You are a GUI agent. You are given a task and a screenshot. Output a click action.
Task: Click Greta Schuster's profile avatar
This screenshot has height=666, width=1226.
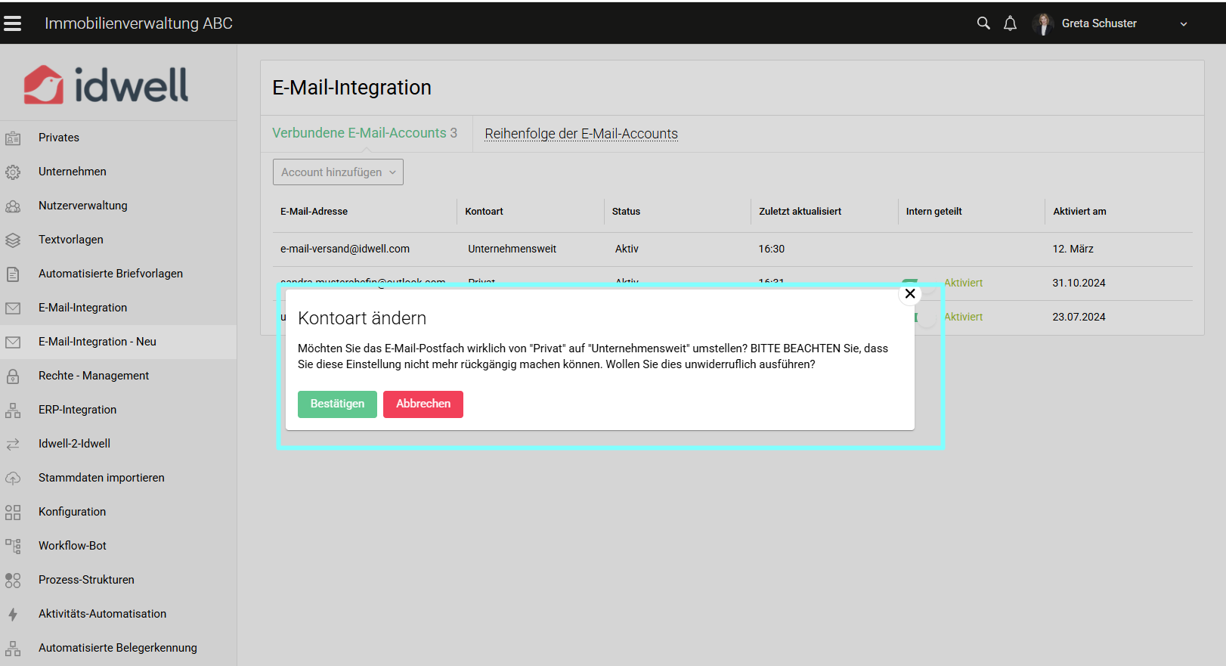click(x=1043, y=24)
